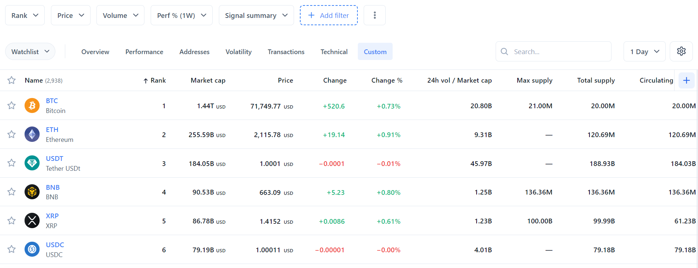Image resolution: width=698 pixels, height=268 pixels.
Task: Open the BNB symbol link
Action: pos(53,187)
